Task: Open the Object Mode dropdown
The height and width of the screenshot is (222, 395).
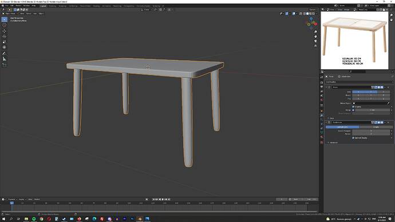Action: tap(10, 14)
